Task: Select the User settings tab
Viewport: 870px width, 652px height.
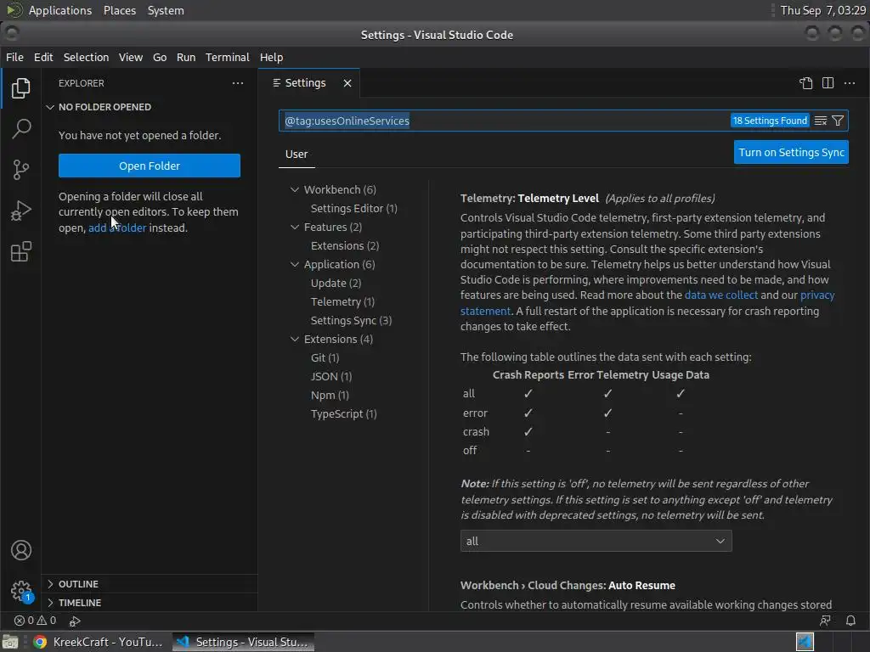Action: tap(297, 155)
